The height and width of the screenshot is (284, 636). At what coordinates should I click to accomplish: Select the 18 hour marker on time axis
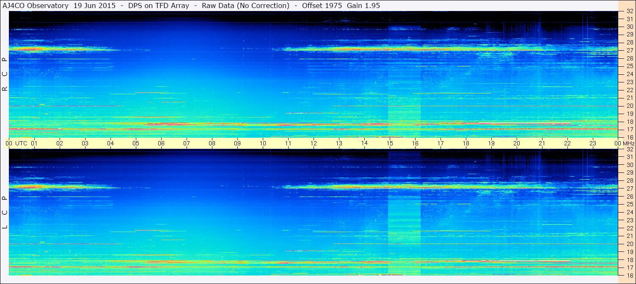(x=466, y=143)
